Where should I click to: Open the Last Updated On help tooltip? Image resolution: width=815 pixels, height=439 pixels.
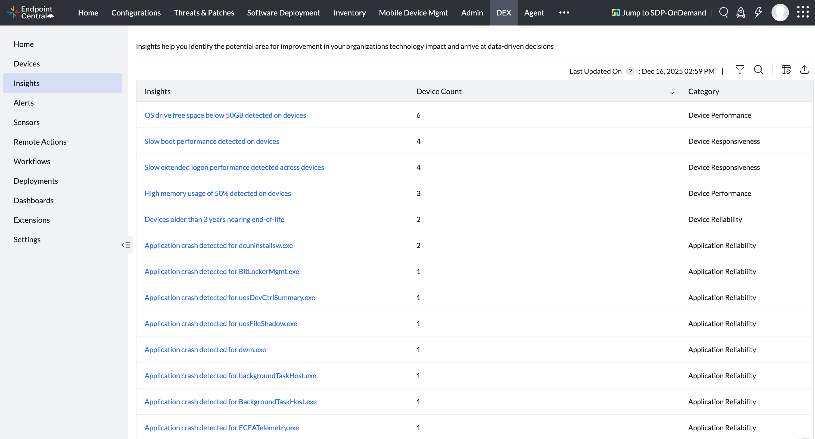(x=630, y=71)
